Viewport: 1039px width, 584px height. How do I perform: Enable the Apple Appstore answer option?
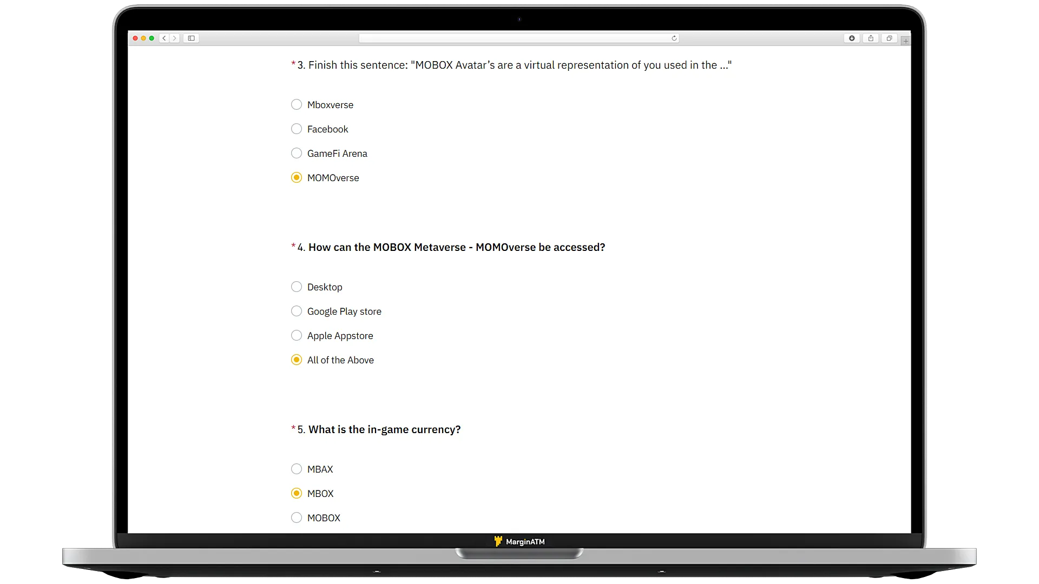point(296,335)
